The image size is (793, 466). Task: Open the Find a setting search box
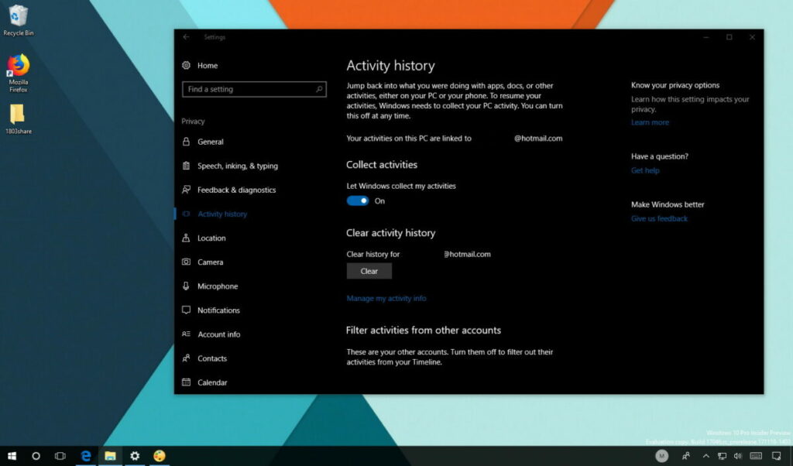tap(254, 89)
